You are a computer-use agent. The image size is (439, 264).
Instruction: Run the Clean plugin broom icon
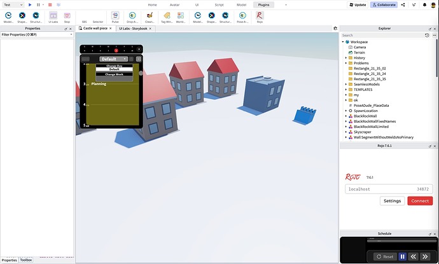(x=150, y=17)
